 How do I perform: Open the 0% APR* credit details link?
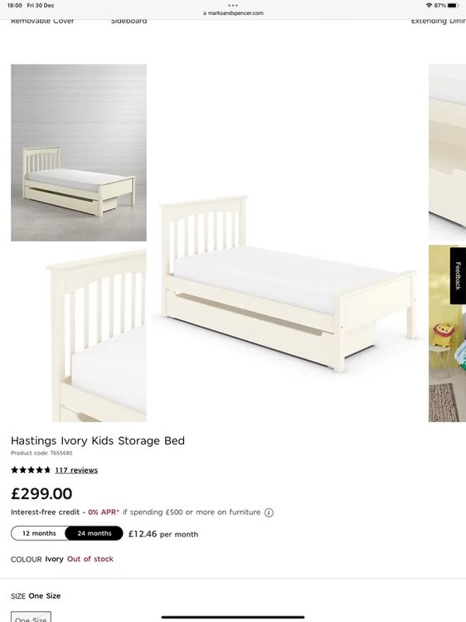(104, 513)
